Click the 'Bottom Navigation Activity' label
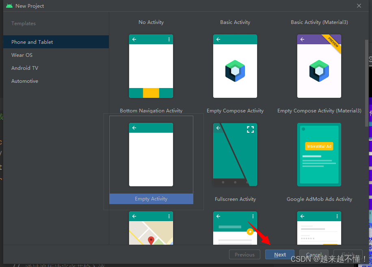 tap(151, 111)
